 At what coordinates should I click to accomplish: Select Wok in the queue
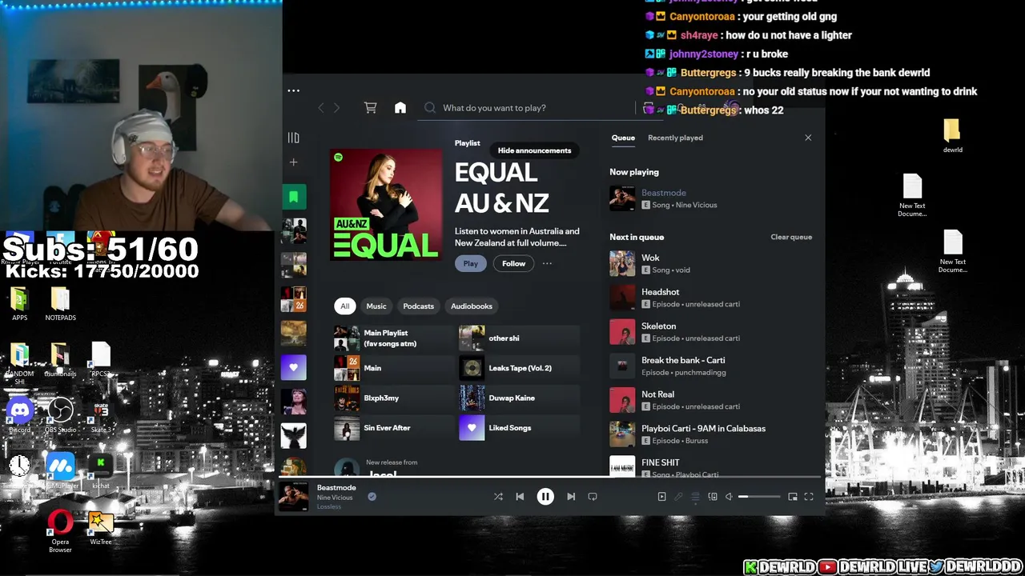tap(711, 263)
